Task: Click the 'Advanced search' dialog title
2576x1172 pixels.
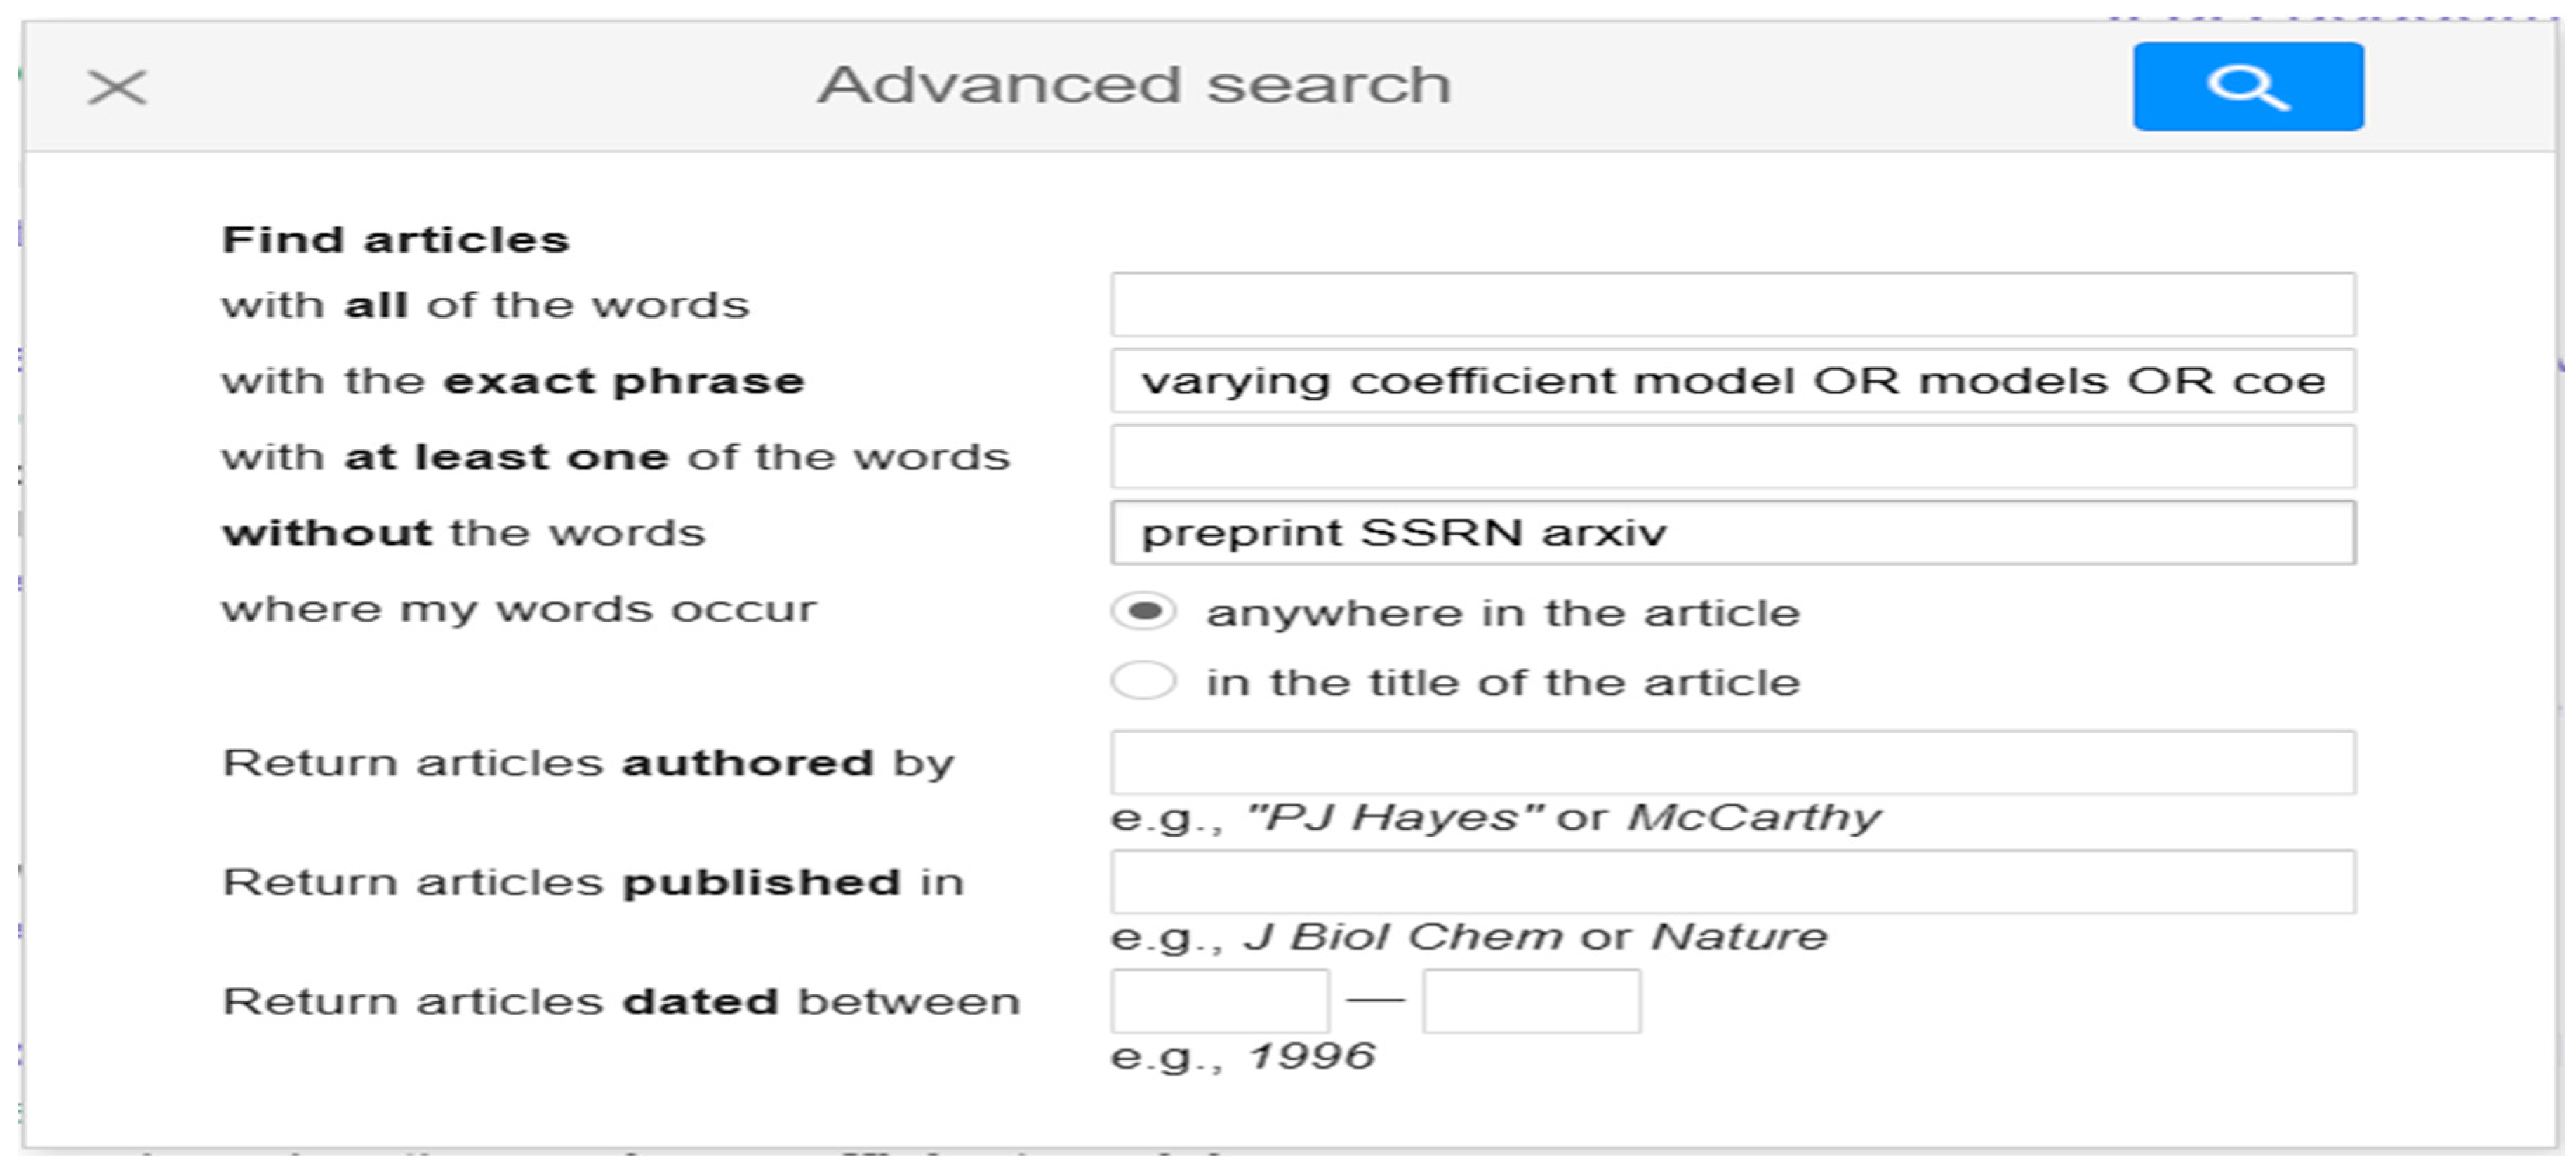Action: point(1134,85)
